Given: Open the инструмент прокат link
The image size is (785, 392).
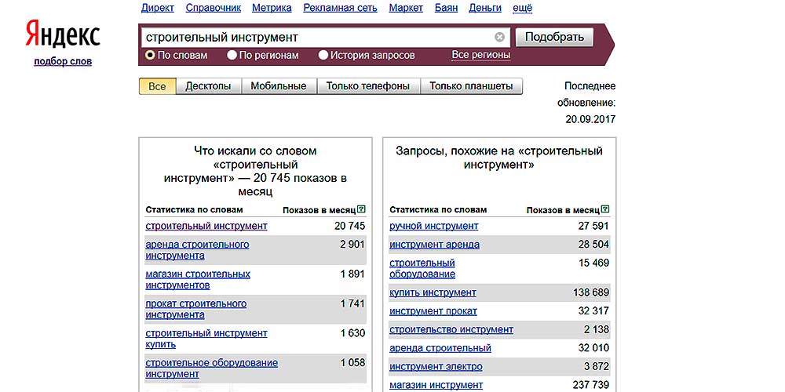Looking at the screenshot, I should click(433, 311).
